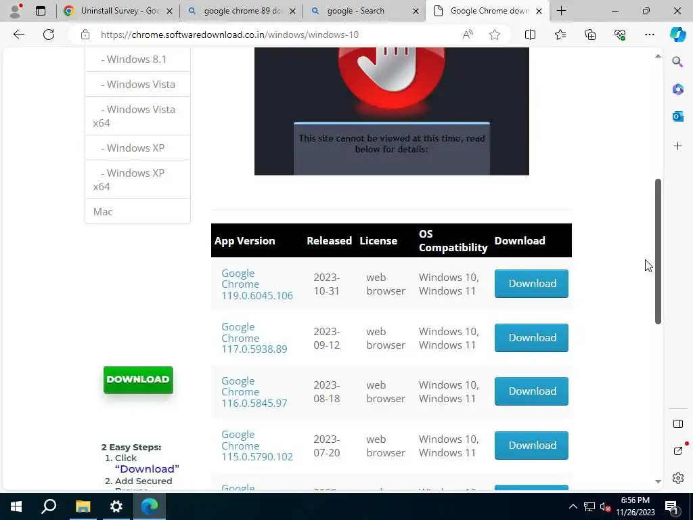Viewport: 693px width, 520px height.
Task: Click the scrollbar down arrow
Action: click(658, 481)
